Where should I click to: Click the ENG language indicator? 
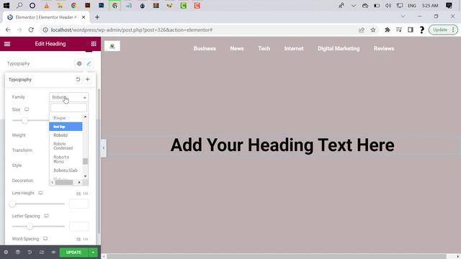click(x=412, y=6)
